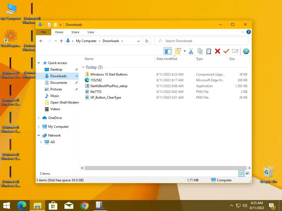Click the volume speaker icon in tray
Viewport: 282px width, 211px height.
[245, 206]
